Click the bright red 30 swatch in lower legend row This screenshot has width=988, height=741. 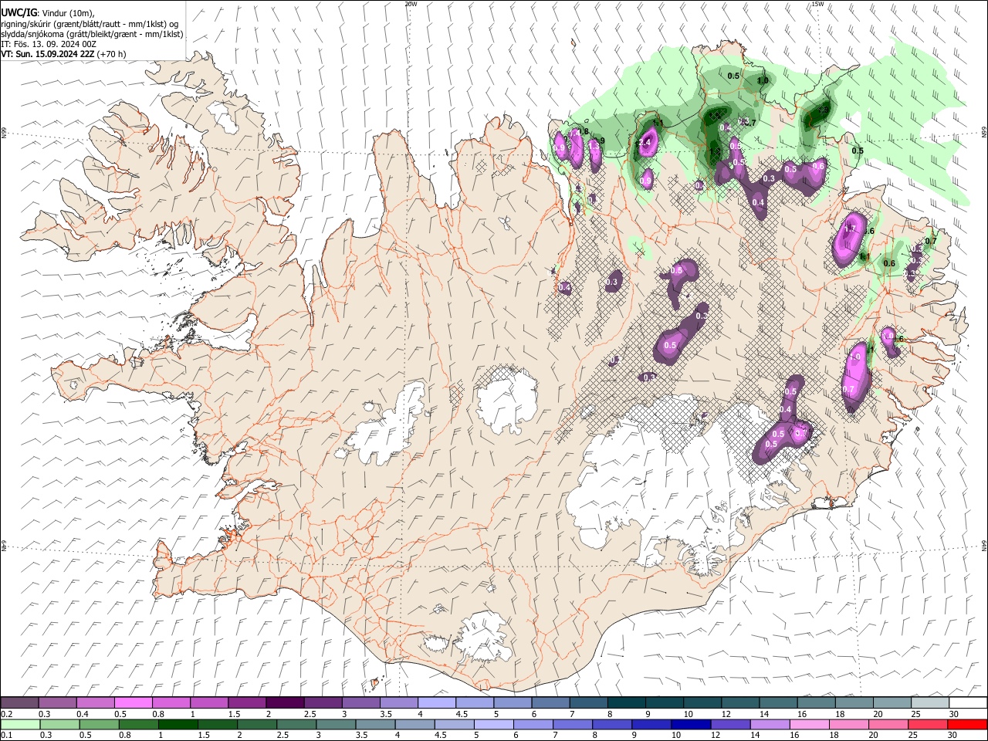pyautogui.click(x=967, y=724)
